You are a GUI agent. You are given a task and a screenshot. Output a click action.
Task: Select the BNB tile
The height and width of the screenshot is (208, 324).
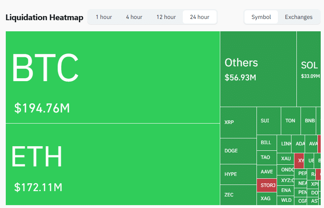tap(308, 121)
